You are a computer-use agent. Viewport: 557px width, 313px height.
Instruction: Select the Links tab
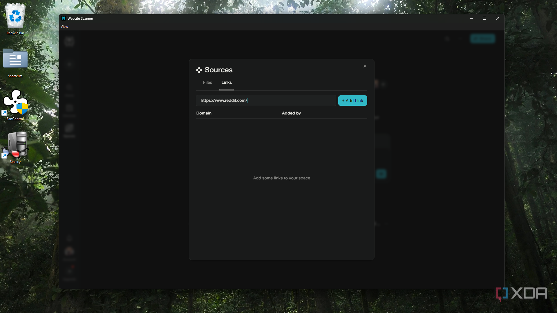[x=227, y=83]
